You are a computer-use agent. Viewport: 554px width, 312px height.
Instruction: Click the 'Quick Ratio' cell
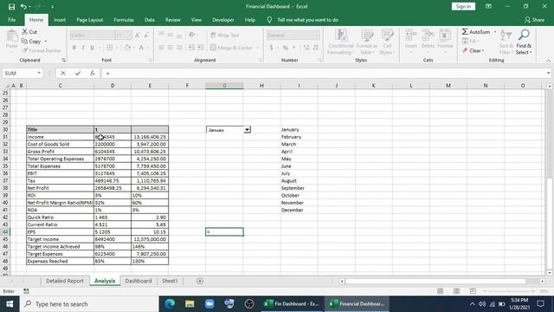(60, 218)
